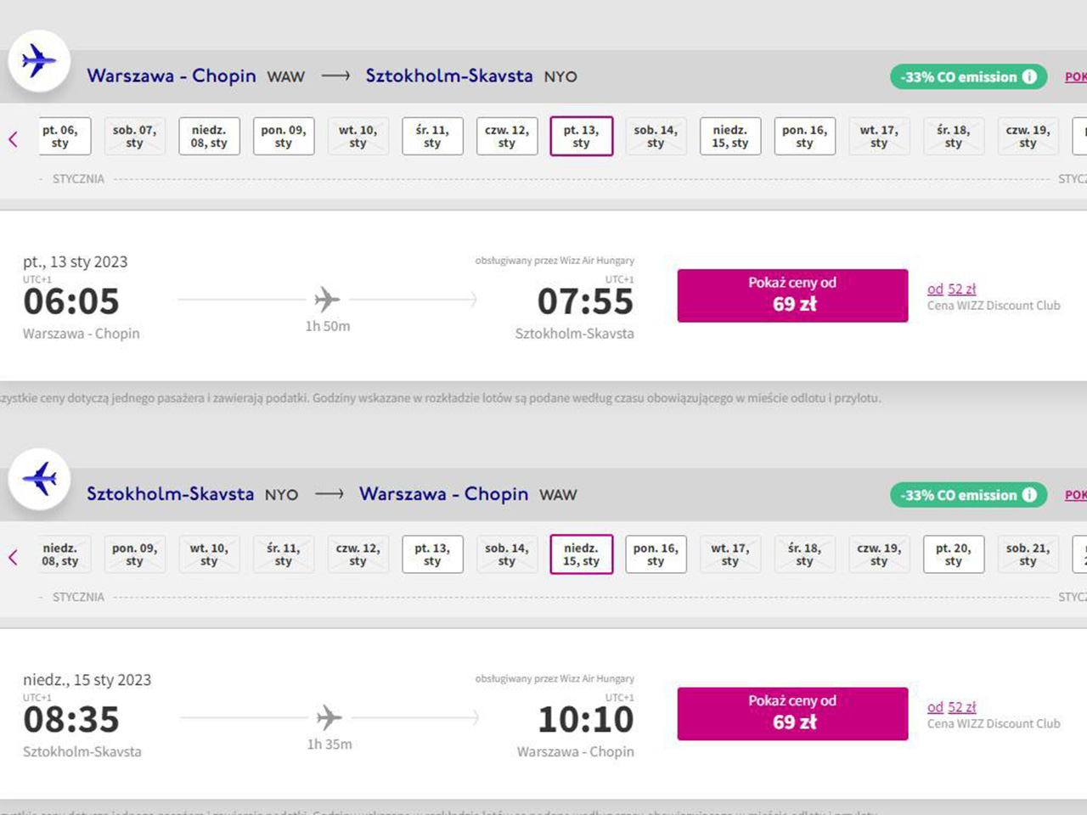1087x815 pixels.
Task: Click the outbound flight airplane icon
Action: tap(38, 61)
